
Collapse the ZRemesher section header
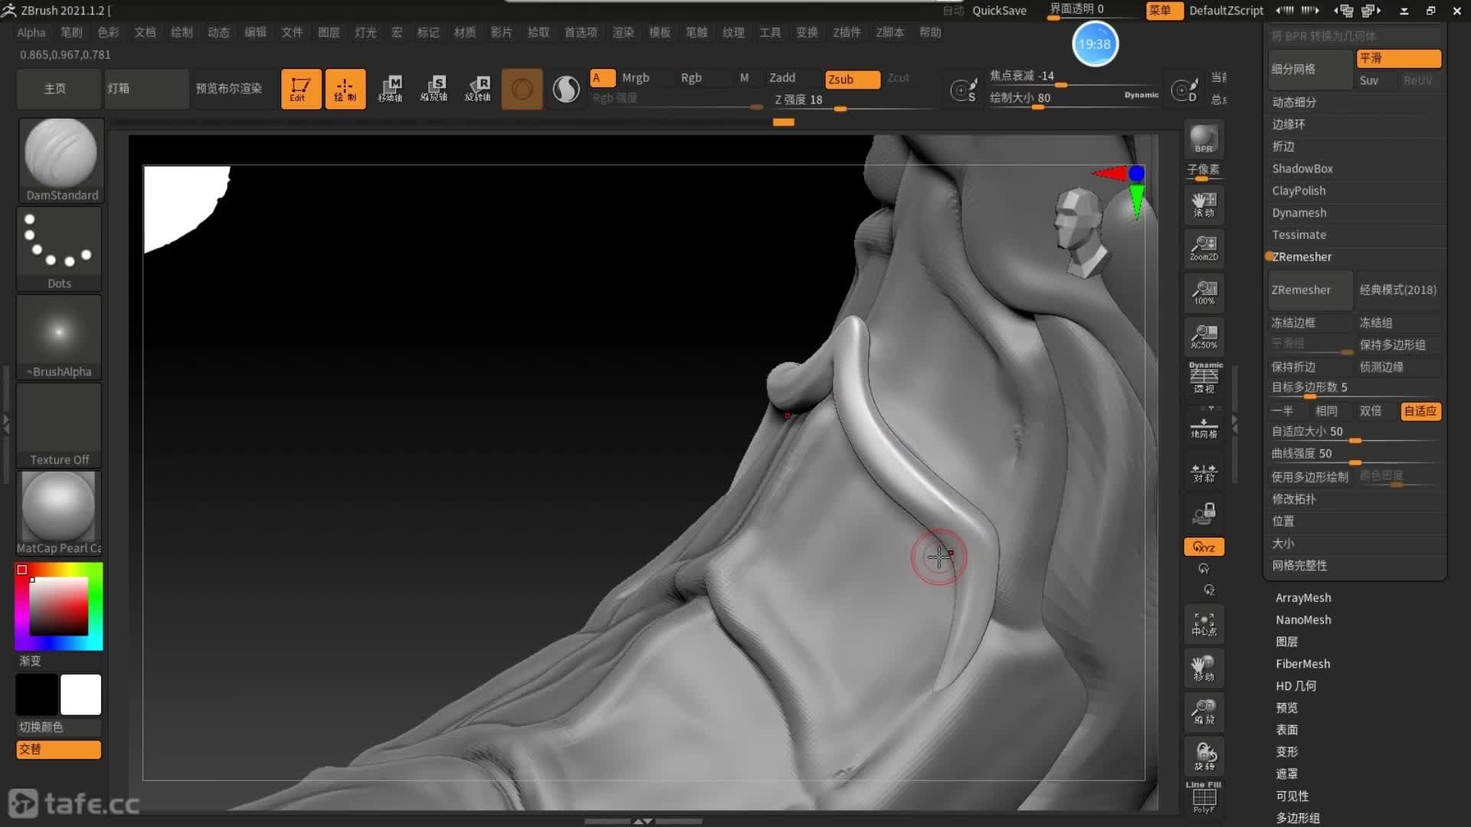(1302, 257)
